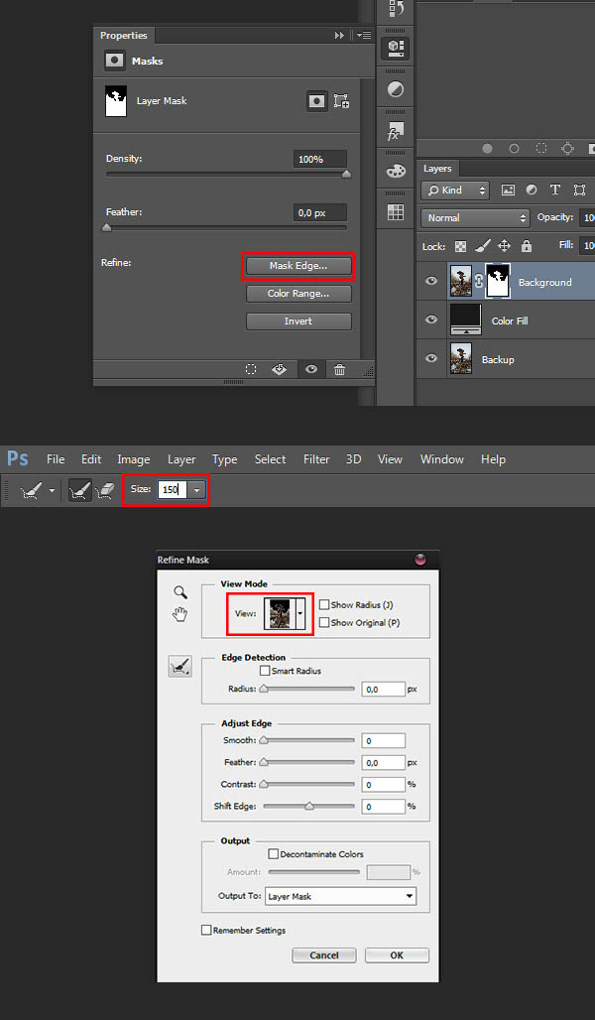Select the Zoom tool in Refine Mask
This screenshot has width=595, height=1020.
point(179,592)
